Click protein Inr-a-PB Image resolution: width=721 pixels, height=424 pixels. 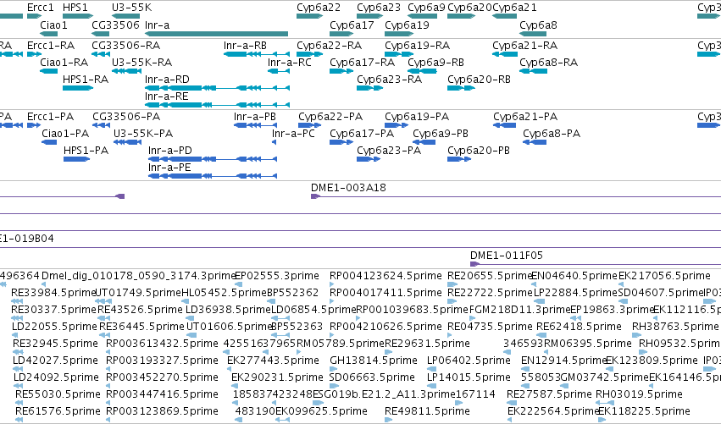[255, 116]
